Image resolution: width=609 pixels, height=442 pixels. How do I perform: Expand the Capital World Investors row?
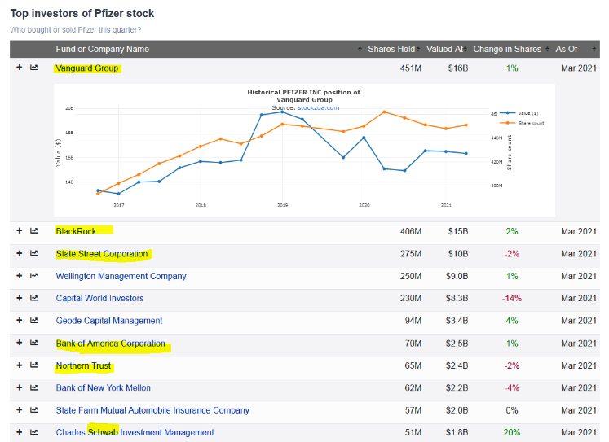[x=19, y=298]
